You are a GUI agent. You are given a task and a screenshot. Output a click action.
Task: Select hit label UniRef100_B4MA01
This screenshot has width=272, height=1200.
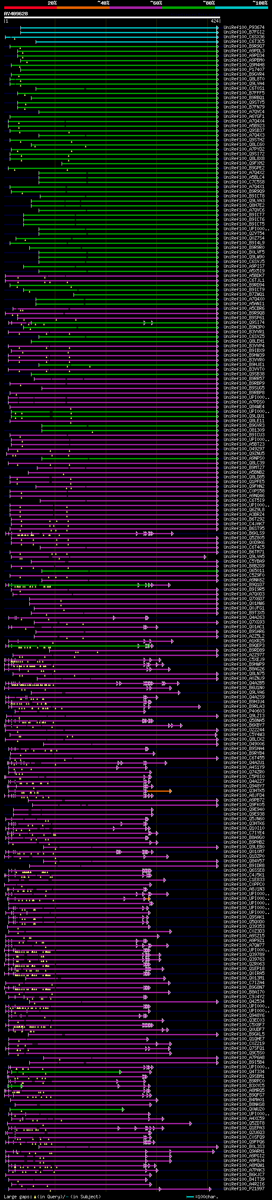coord(244,1100)
